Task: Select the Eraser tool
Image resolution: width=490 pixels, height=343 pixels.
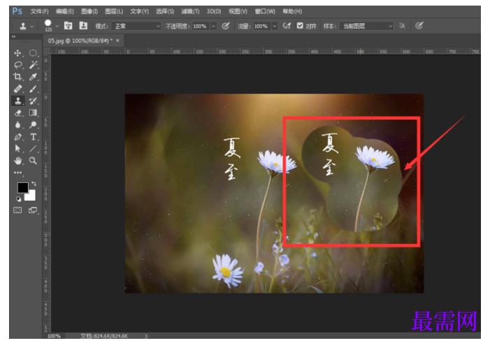Action: coord(17,112)
